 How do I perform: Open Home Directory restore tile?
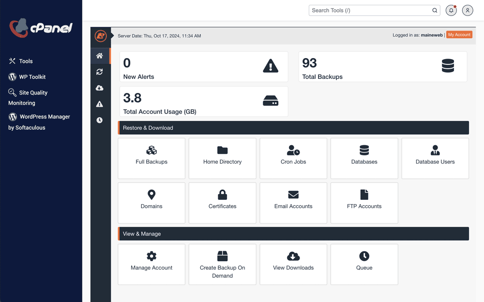click(222, 158)
